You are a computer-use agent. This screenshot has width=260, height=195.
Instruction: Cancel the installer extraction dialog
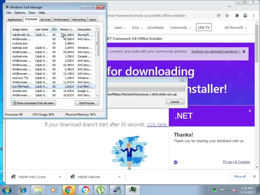coord(175,102)
